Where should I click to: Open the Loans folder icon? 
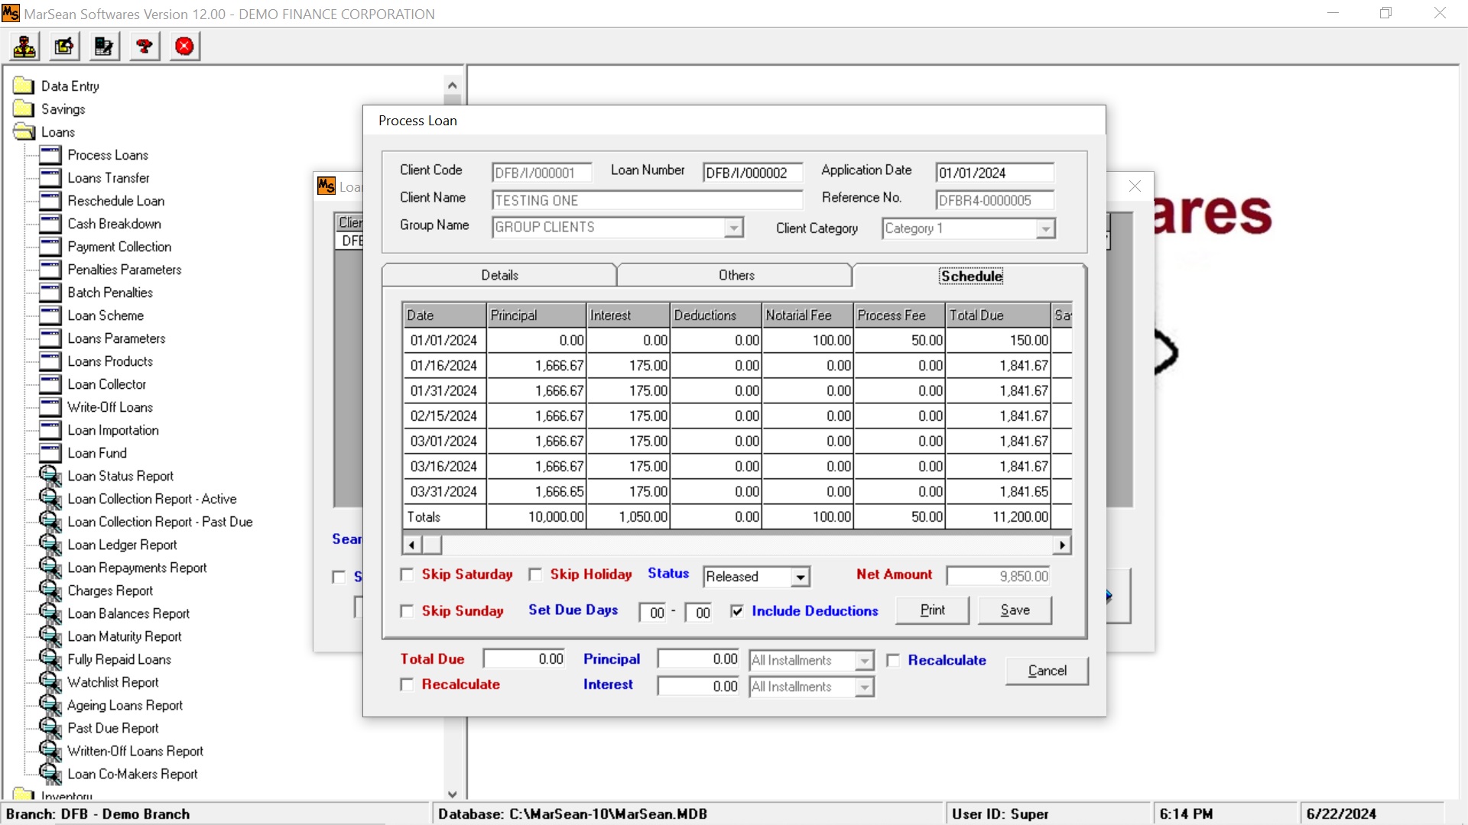24,132
